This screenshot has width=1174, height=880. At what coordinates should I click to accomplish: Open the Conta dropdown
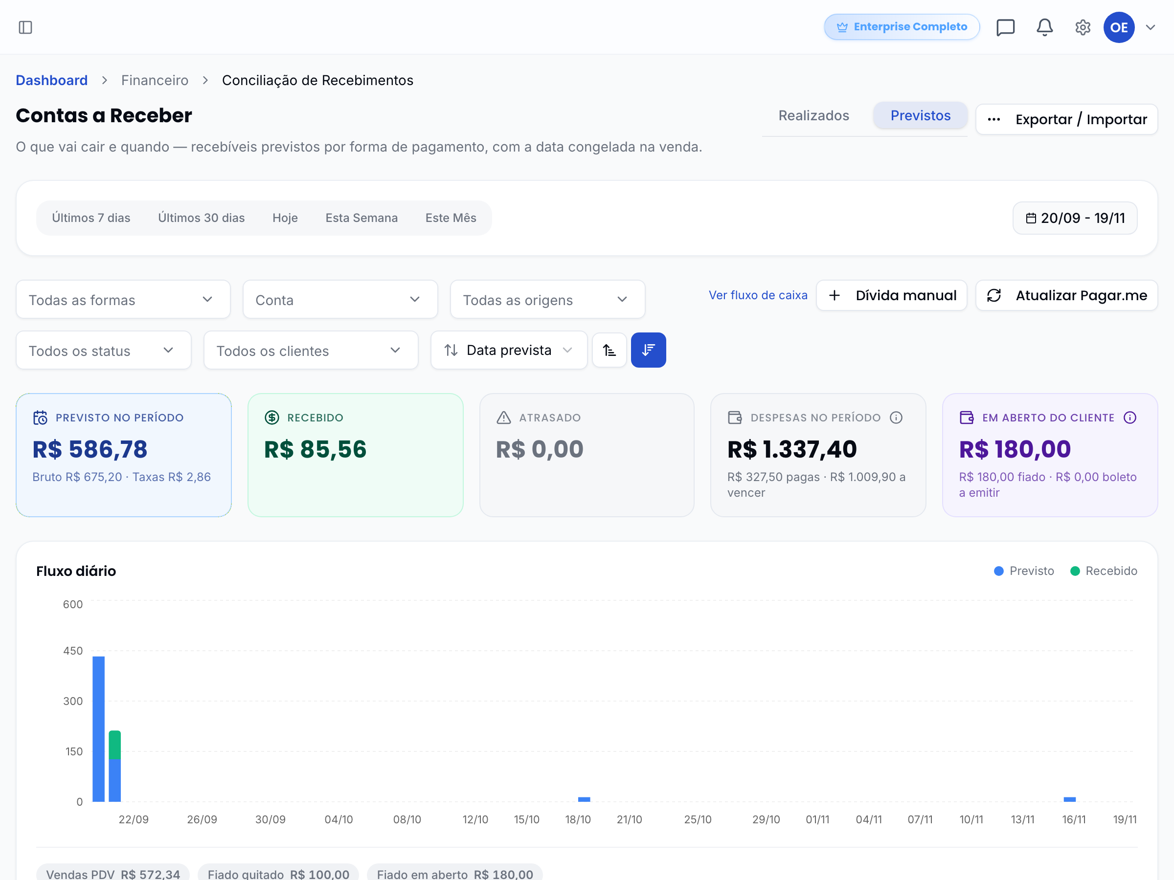(x=340, y=300)
